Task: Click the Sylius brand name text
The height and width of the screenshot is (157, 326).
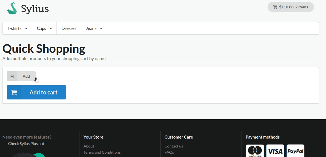Action: click(35, 9)
